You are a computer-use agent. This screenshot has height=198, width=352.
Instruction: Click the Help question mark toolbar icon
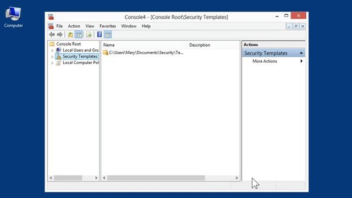coord(100,35)
